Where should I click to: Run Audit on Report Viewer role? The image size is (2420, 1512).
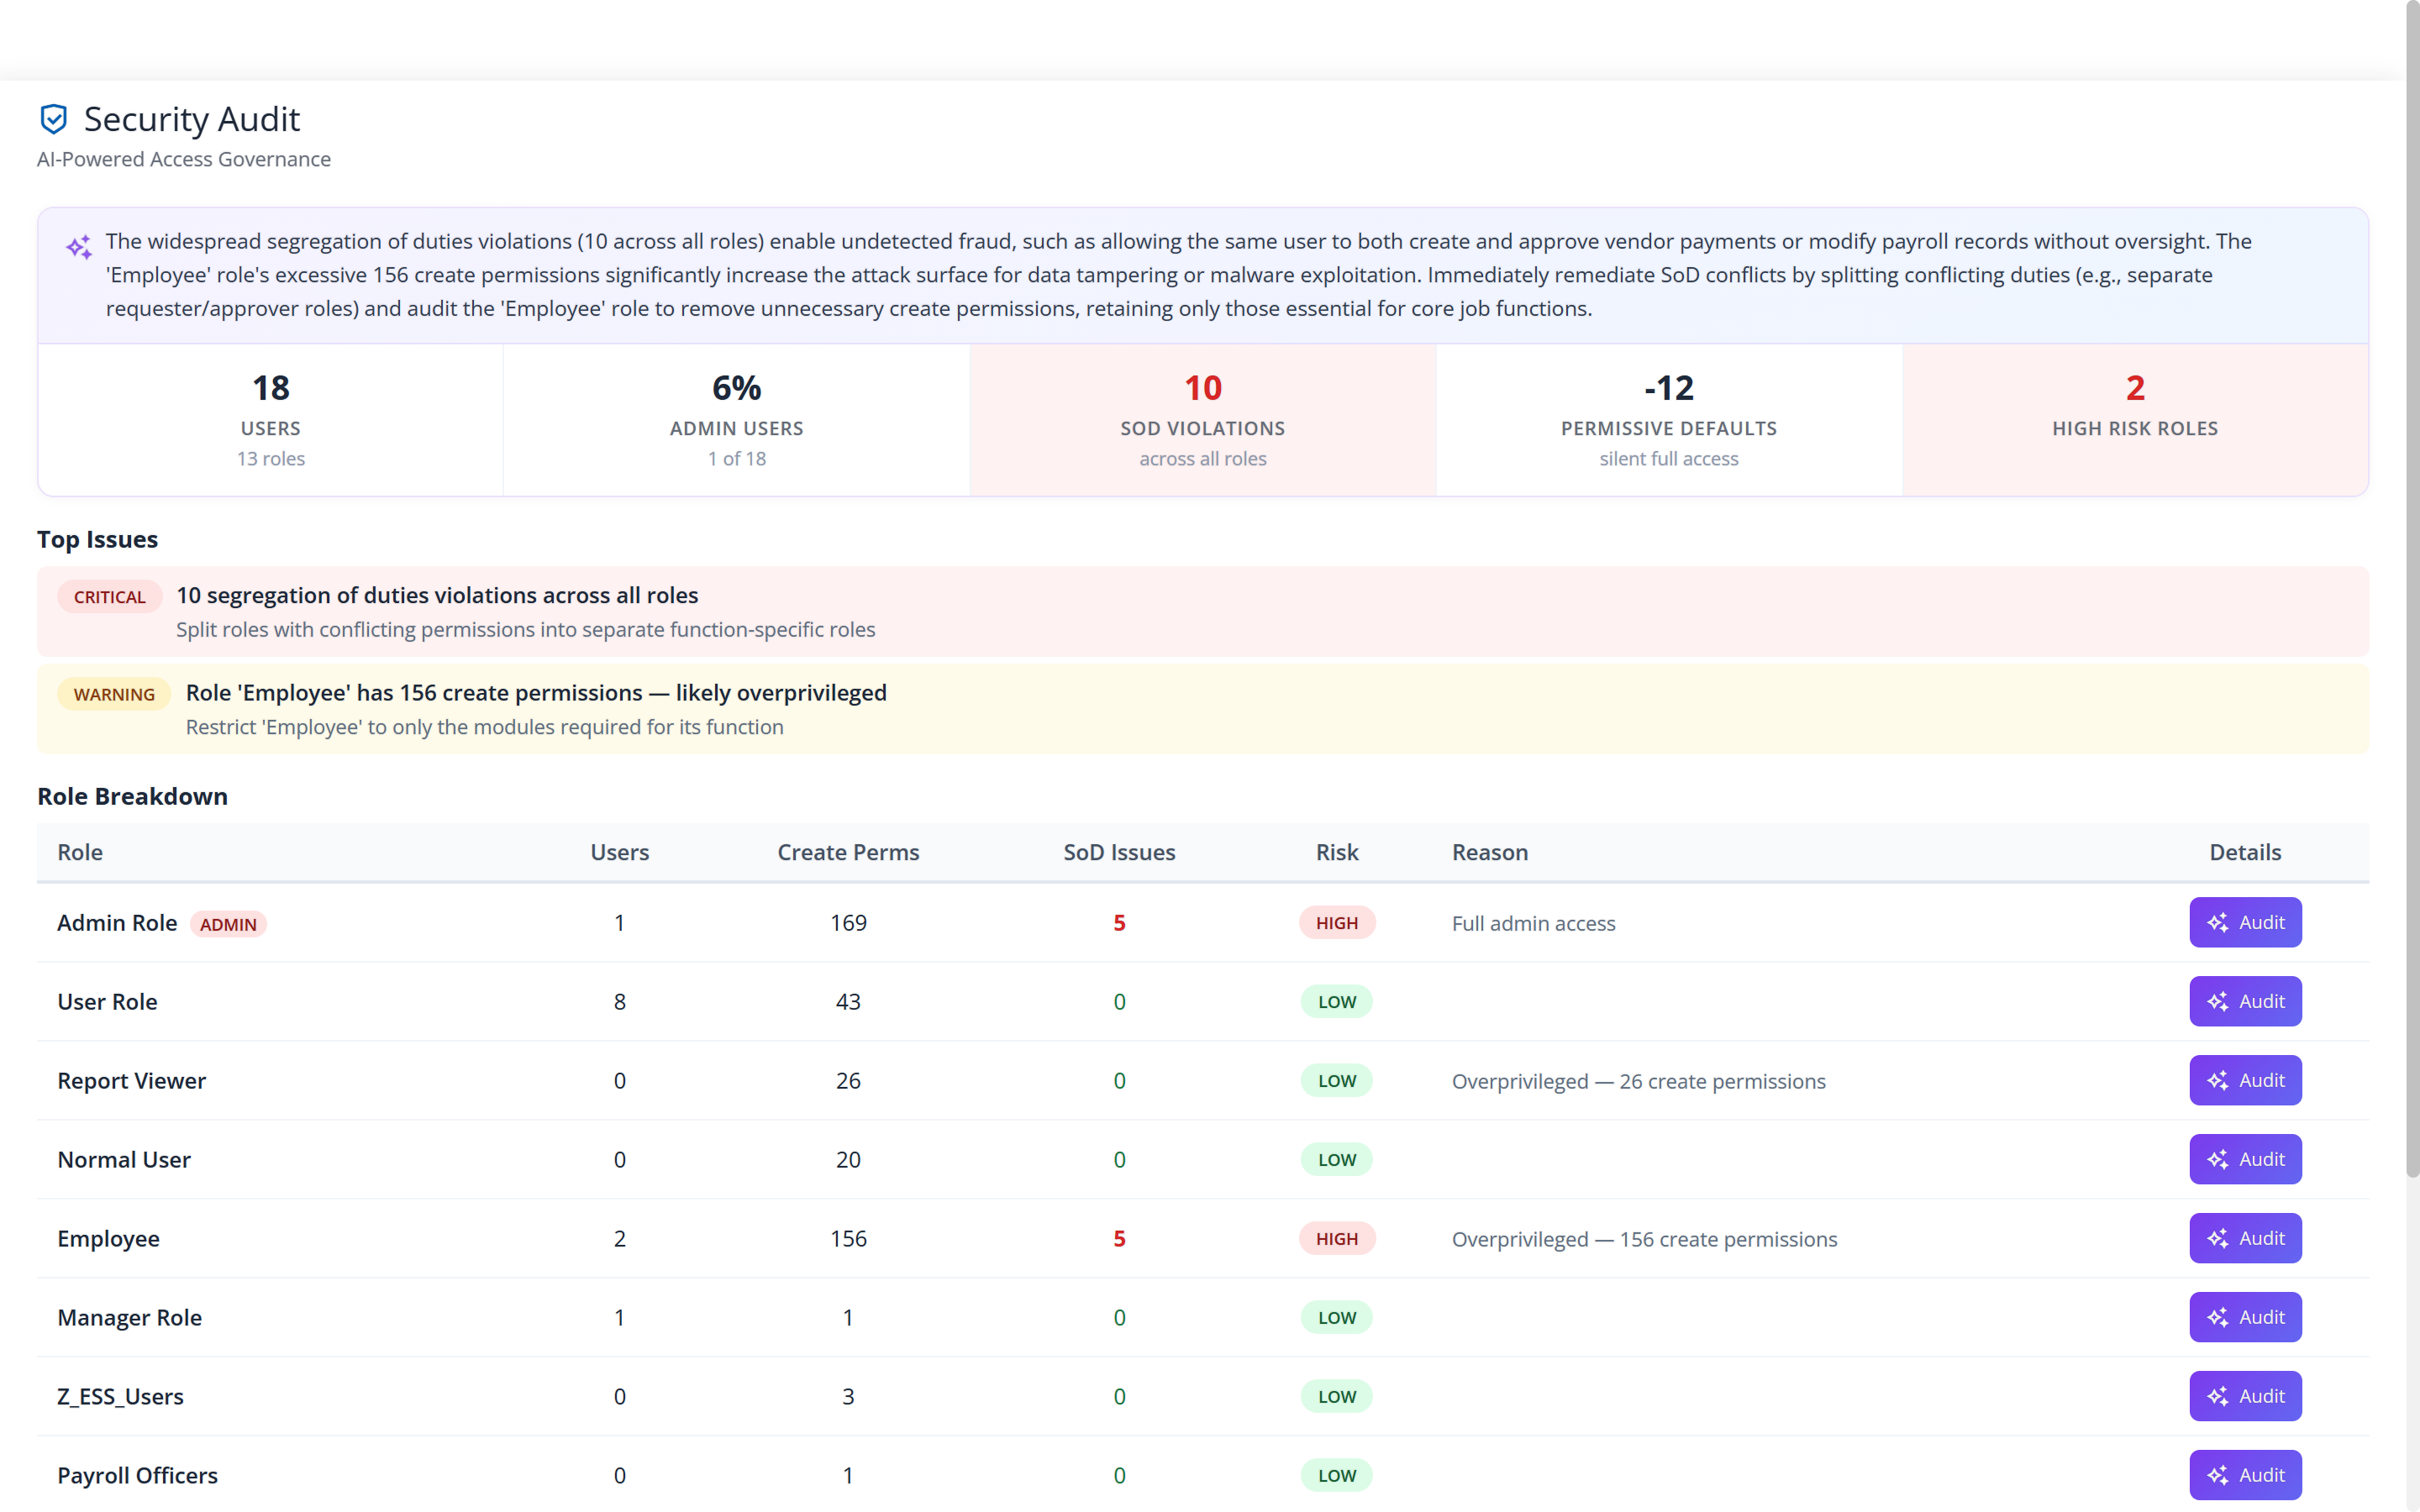coord(2245,1080)
